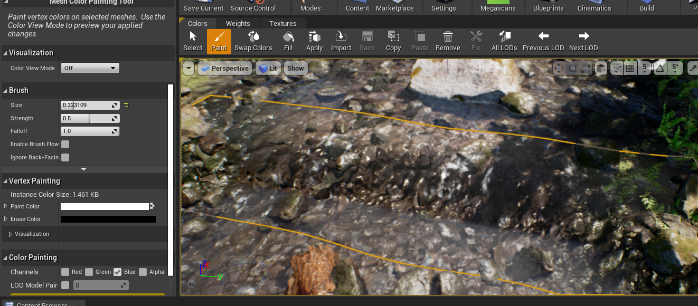The height and width of the screenshot is (306, 698).
Task: Show advanced brush options arrow
Action: pyautogui.click(x=83, y=169)
